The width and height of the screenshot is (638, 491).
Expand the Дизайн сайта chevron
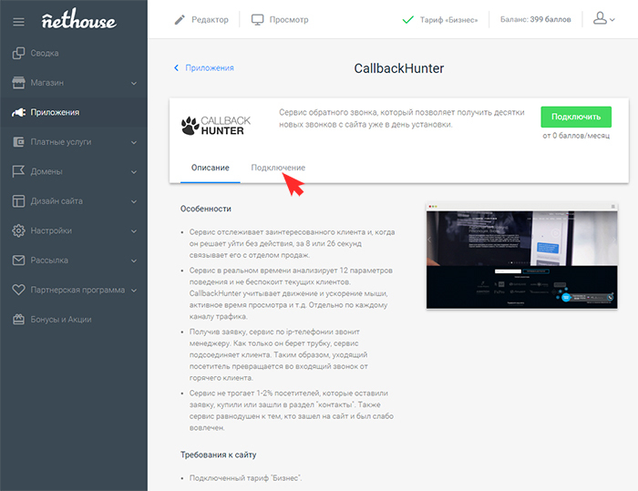pyautogui.click(x=134, y=201)
